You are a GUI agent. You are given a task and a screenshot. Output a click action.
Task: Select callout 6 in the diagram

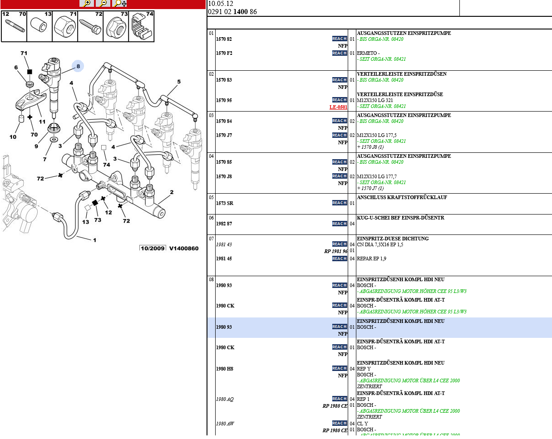pos(16,68)
